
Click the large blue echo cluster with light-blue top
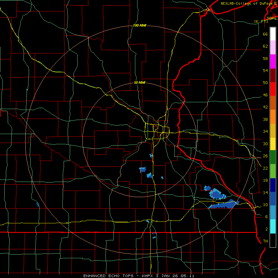click(x=217, y=194)
